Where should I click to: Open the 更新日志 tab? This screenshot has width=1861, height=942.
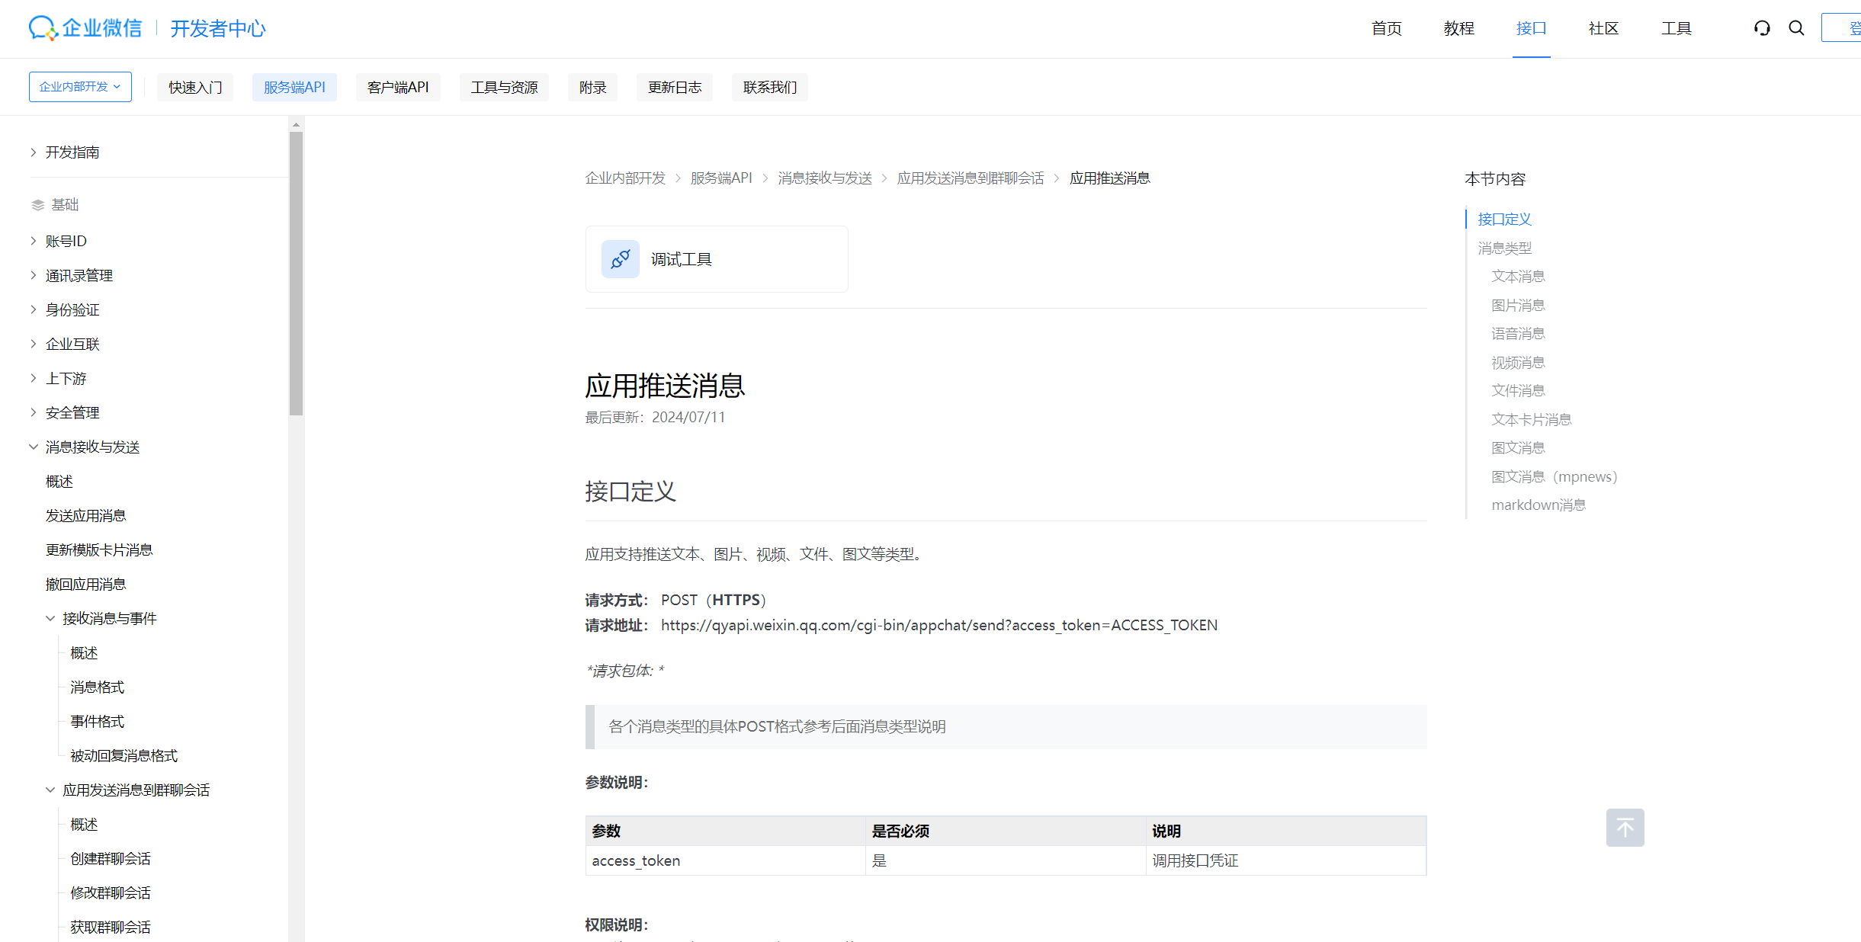pos(674,88)
